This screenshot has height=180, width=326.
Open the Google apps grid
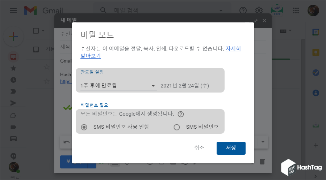pos(296,10)
